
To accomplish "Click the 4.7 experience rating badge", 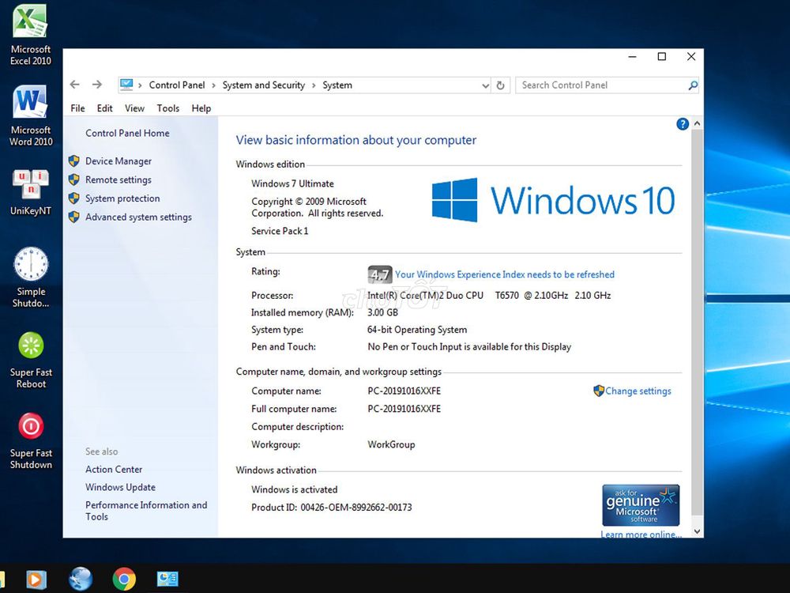I will 380,274.
